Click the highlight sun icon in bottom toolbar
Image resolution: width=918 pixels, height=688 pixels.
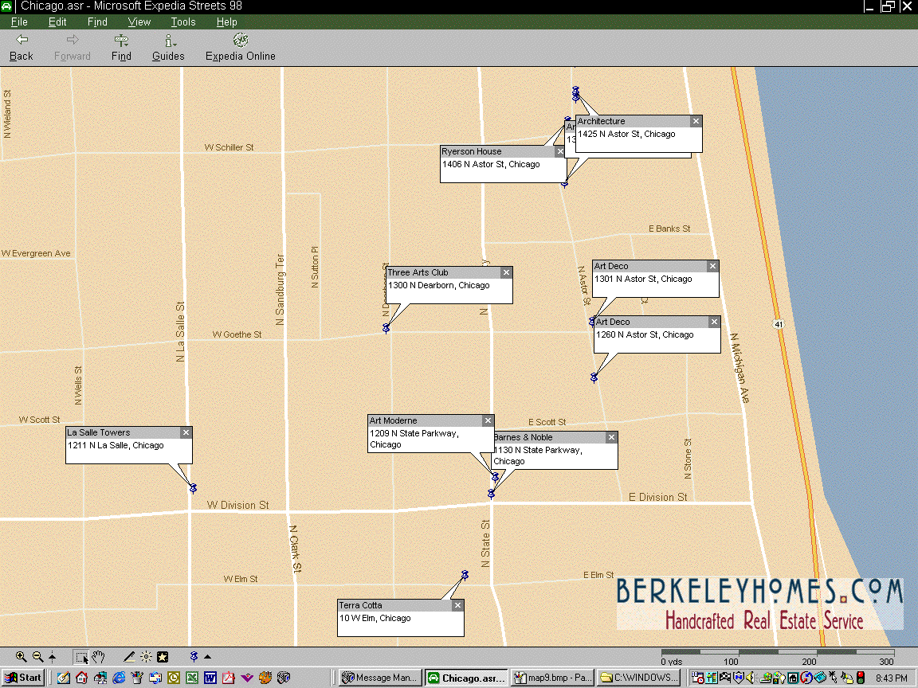click(x=146, y=657)
